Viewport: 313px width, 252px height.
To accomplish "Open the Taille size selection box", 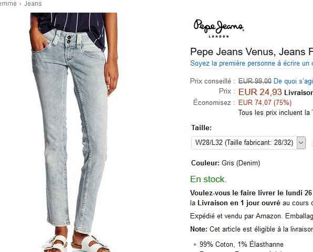I will 248,143.
